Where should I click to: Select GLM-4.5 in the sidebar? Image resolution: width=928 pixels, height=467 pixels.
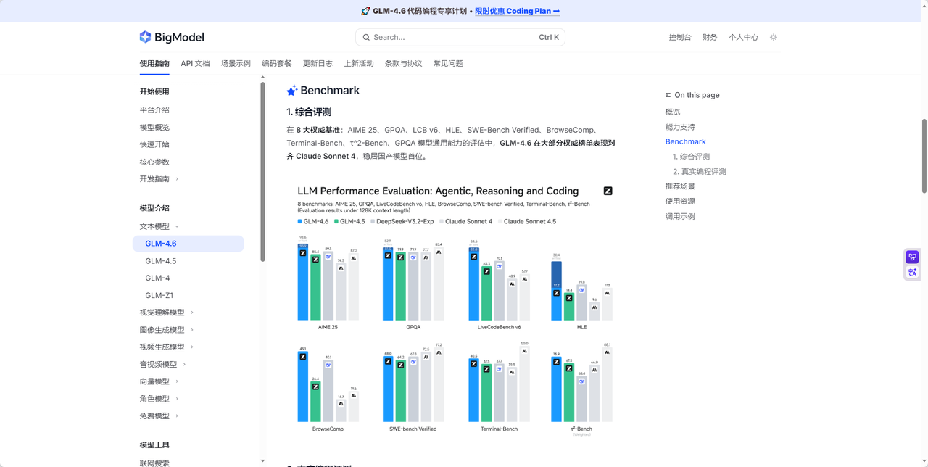tap(161, 261)
